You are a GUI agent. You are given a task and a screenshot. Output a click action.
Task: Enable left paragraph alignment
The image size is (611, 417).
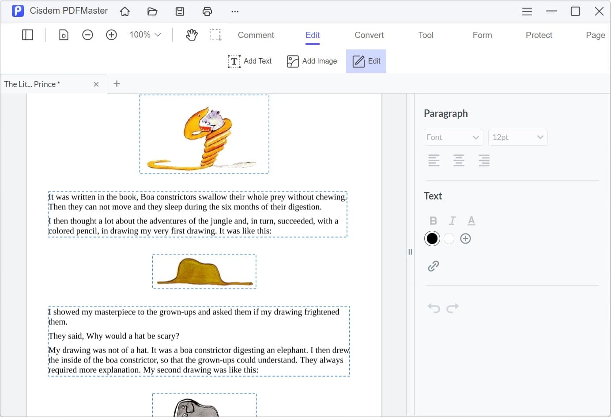click(434, 160)
